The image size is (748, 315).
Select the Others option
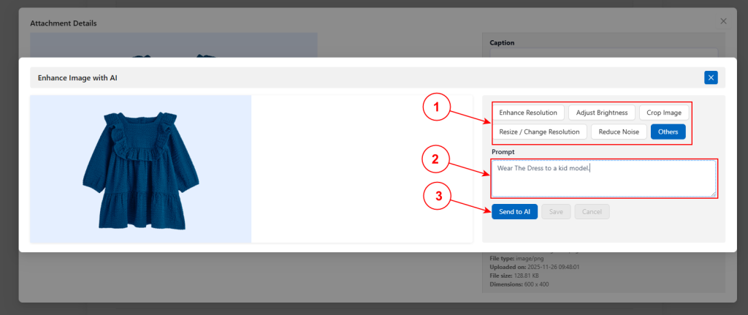(x=668, y=132)
